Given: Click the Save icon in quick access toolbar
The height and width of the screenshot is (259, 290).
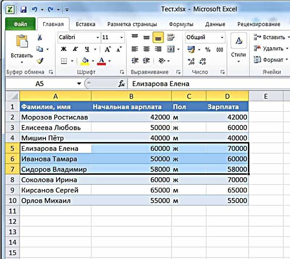Looking at the screenshot, I should [24, 9].
